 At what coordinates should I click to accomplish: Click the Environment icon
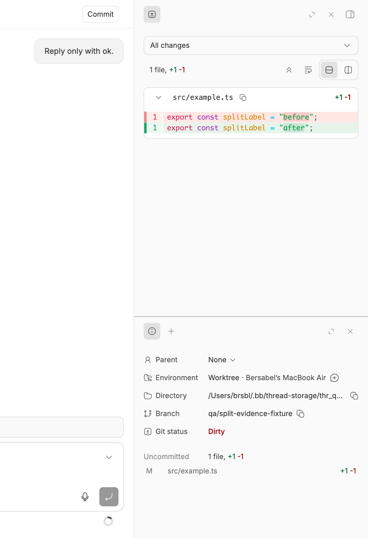pyautogui.click(x=148, y=378)
